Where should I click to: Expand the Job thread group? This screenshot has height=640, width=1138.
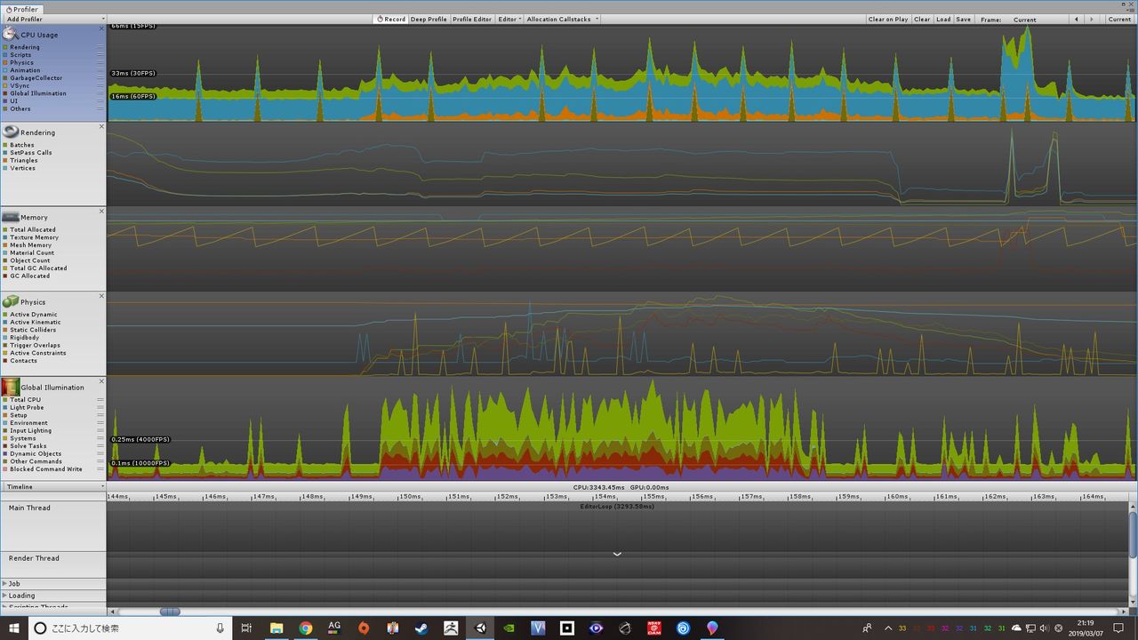[x=5, y=584]
